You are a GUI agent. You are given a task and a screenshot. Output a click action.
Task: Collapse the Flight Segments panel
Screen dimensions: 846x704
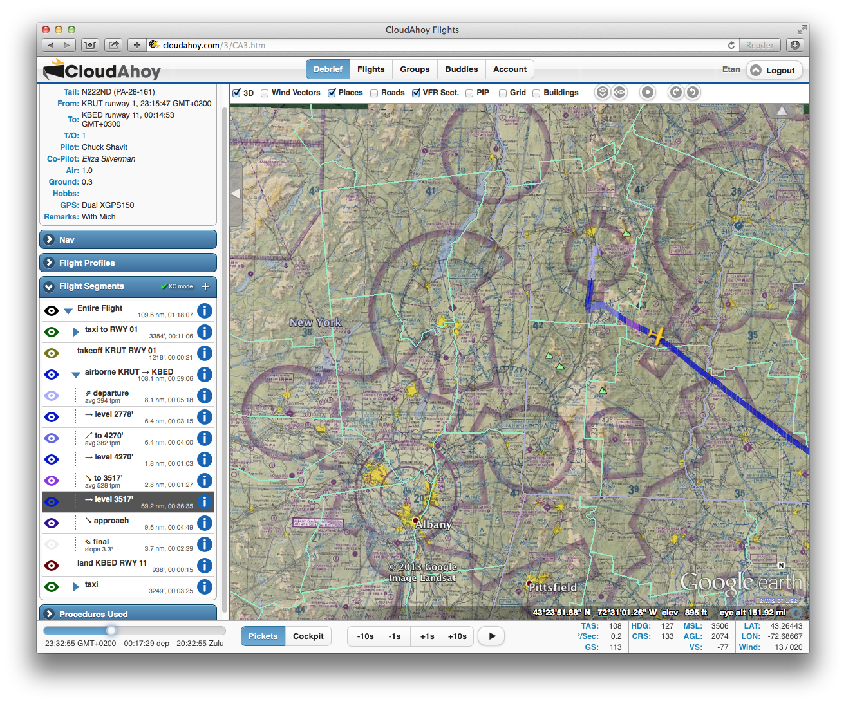click(x=49, y=286)
